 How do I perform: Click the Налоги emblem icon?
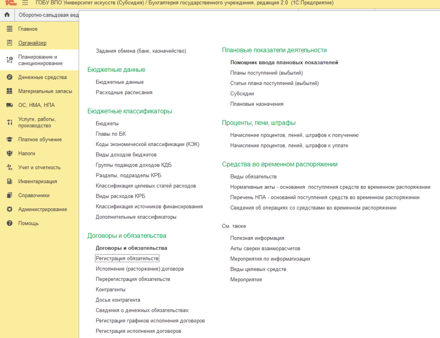(9, 153)
